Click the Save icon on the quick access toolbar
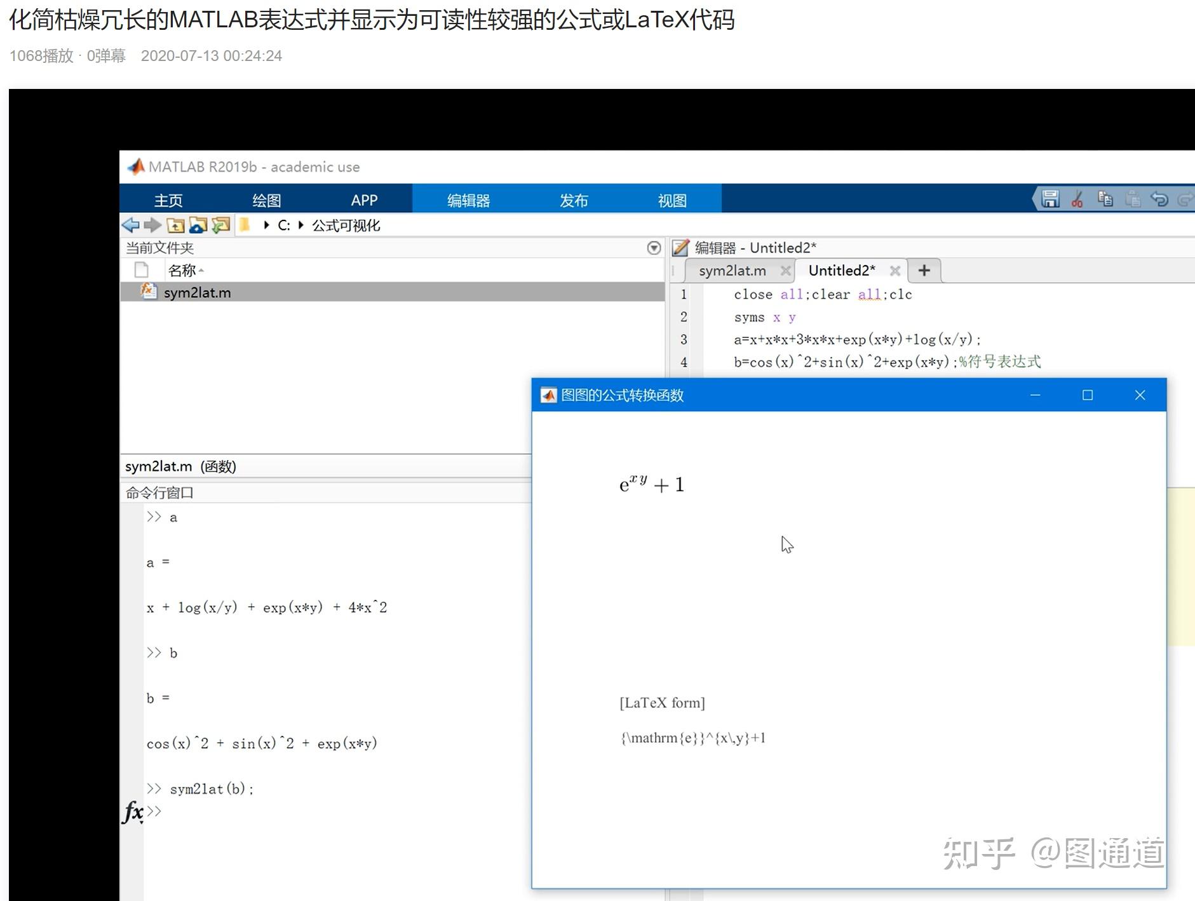The image size is (1195, 901). [x=1050, y=199]
